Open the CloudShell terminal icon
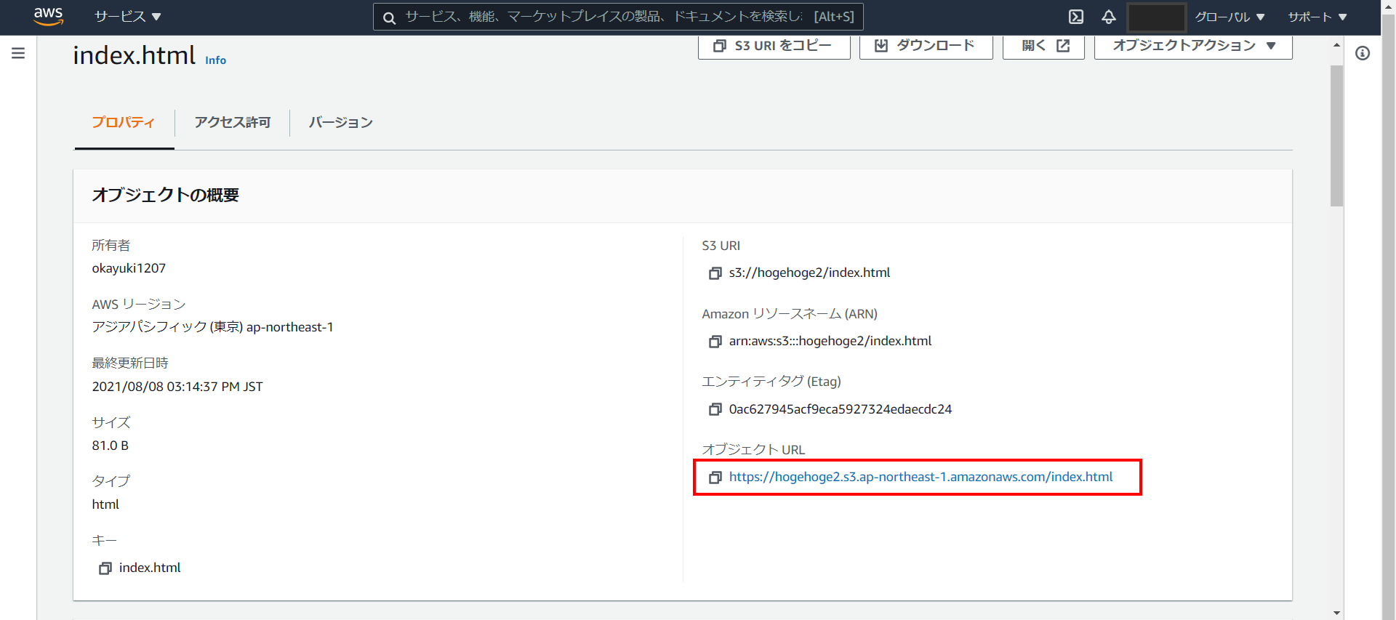 pos(1076,17)
